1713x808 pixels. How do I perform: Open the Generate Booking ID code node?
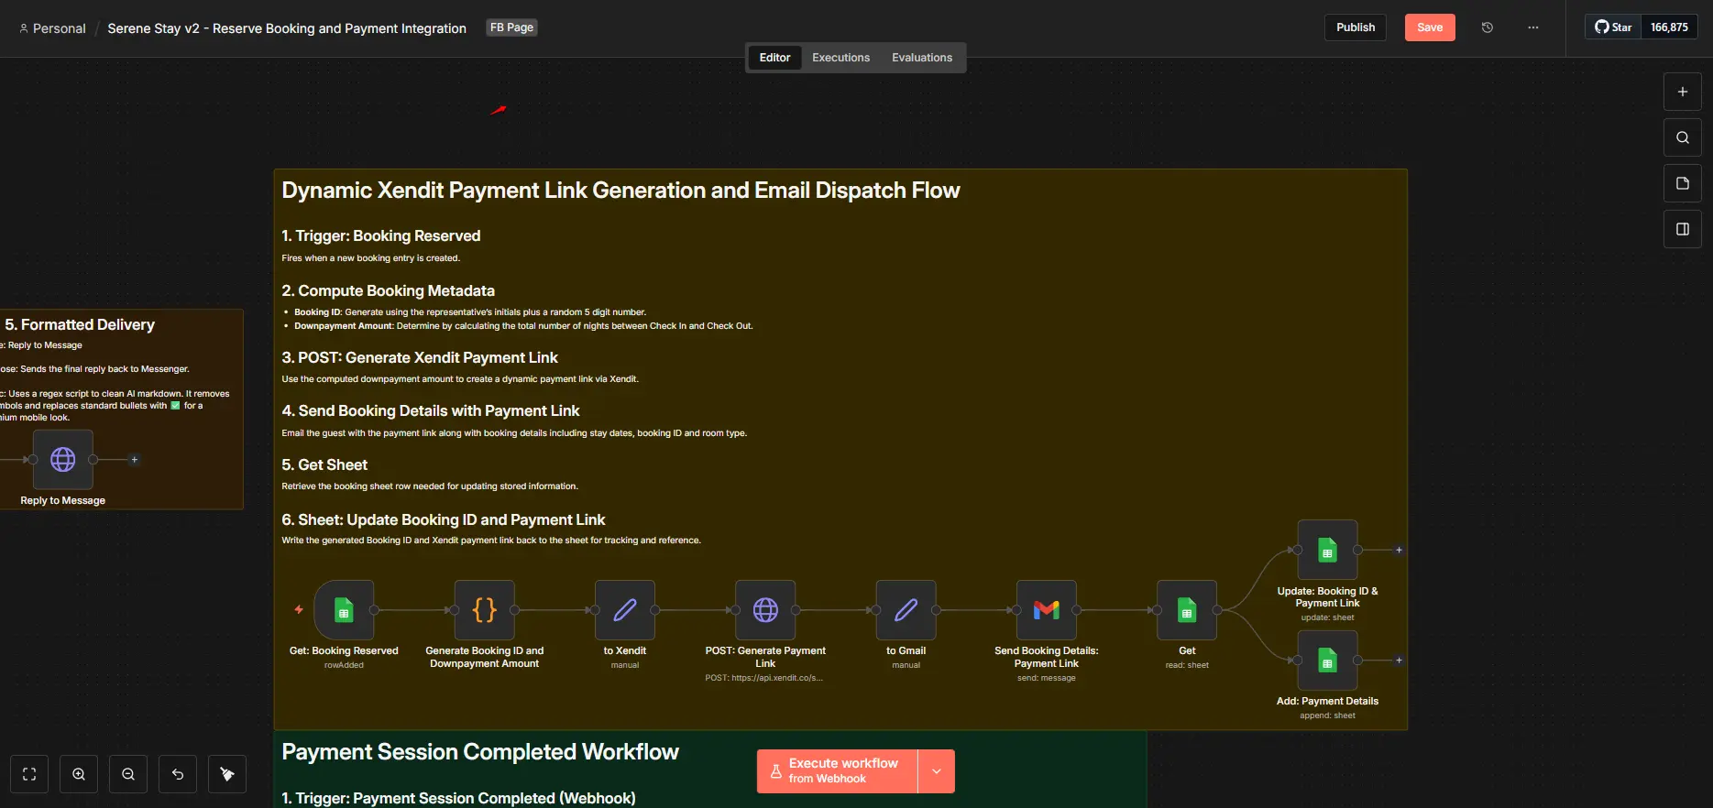(484, 610)
